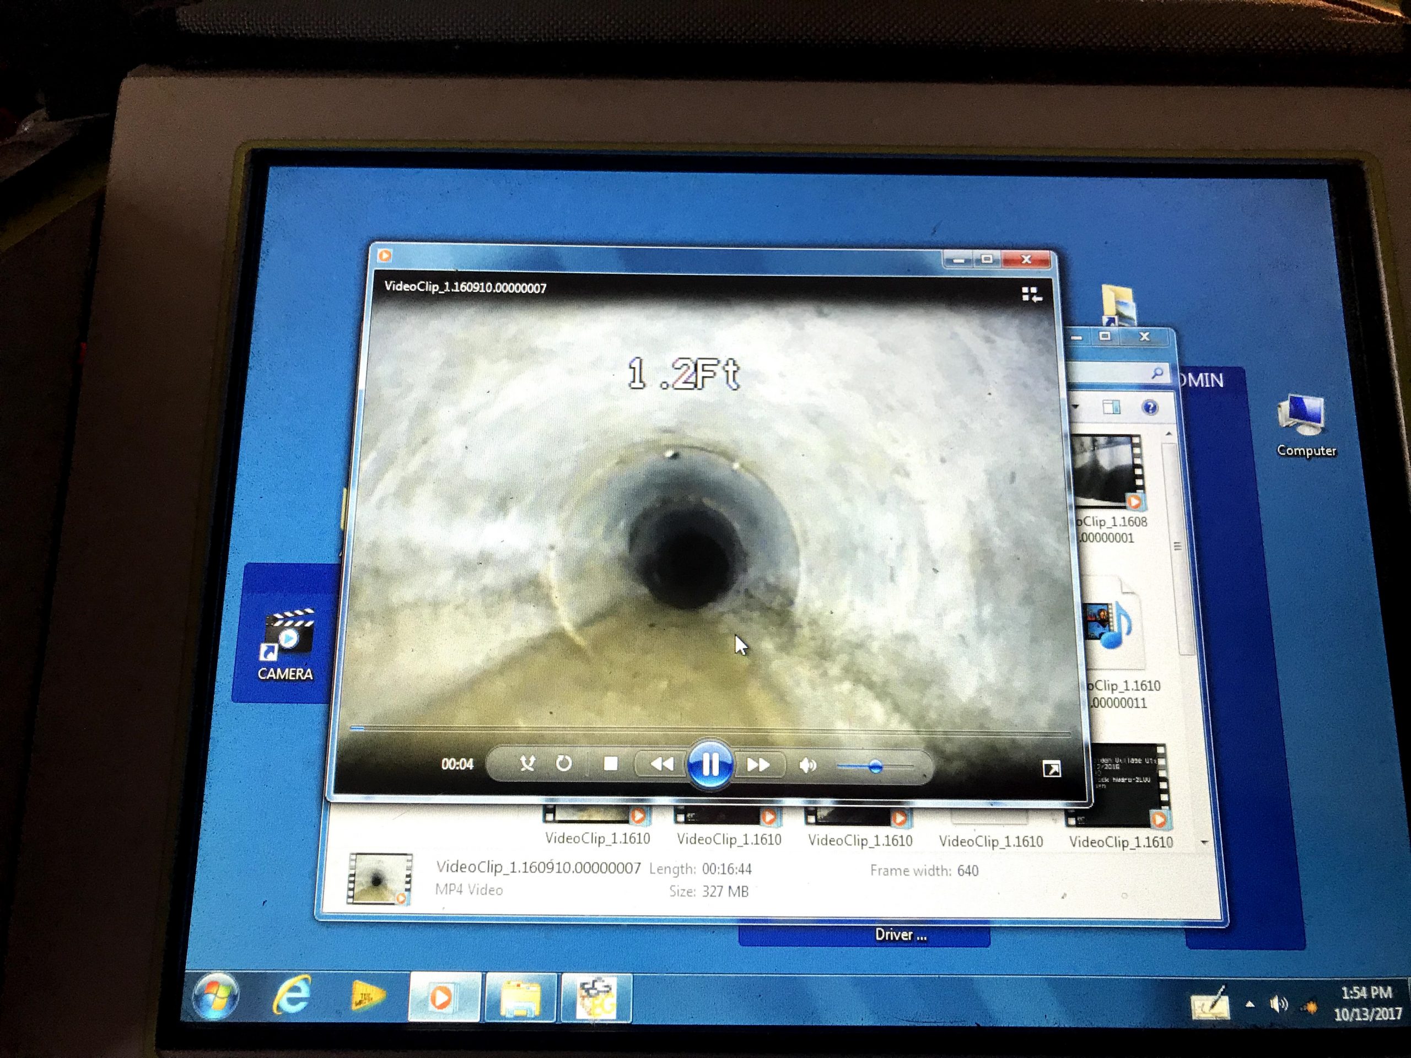Show hidden tray icons arrow
1411x1058 pixels.
tap(1250, 1006)
